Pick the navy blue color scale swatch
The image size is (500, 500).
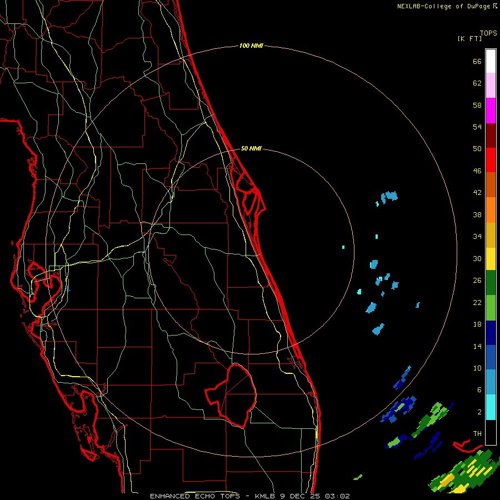[x=491, y=333]
